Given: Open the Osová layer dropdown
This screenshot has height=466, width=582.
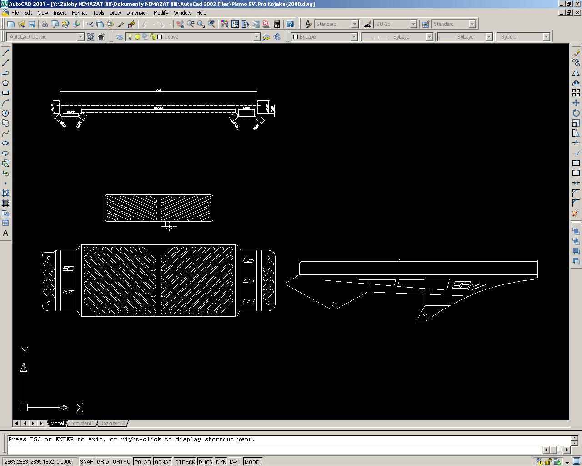Looking at the screenshot, I should [256, 37].
